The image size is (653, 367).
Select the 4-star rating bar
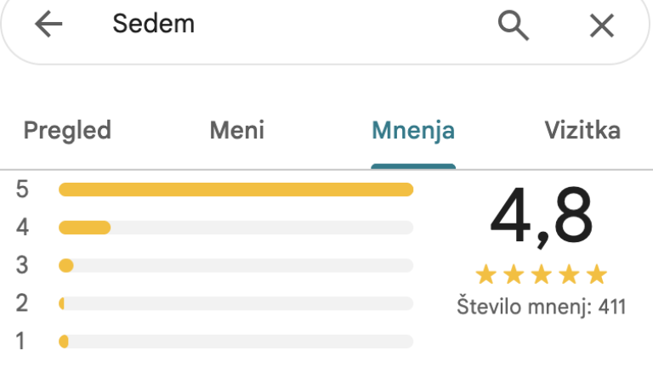click(236, 228)
